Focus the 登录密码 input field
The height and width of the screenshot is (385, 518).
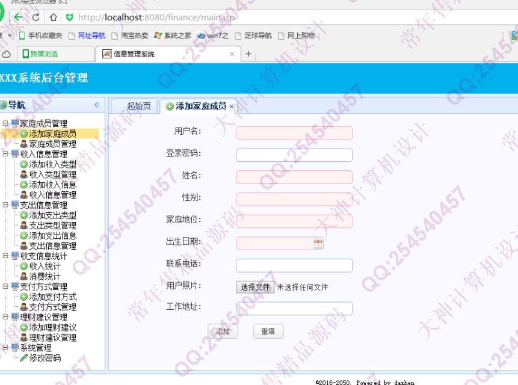click(x=294, y=155)
